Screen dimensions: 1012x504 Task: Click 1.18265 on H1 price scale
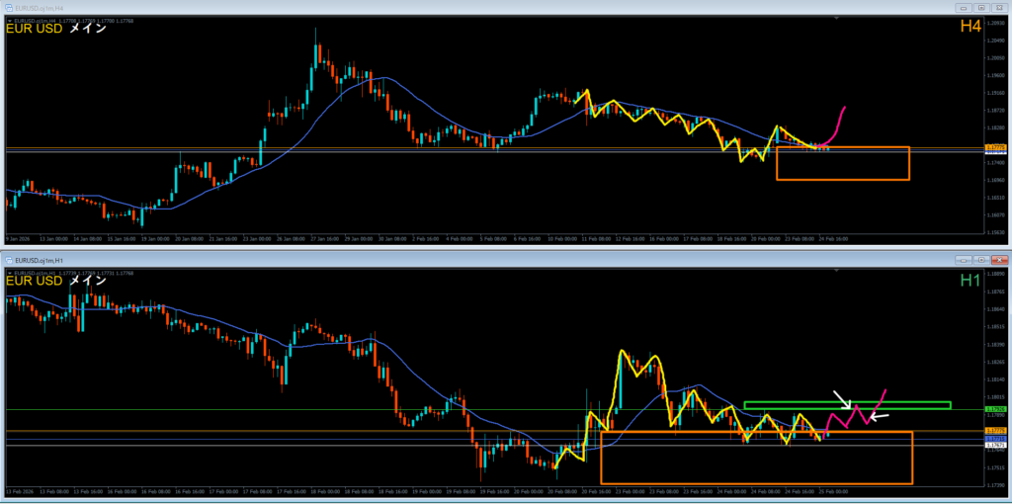click(x=996, y=362)
